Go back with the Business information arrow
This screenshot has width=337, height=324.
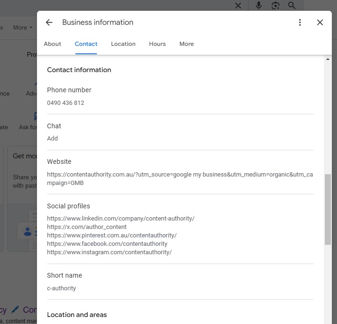(49, 22)
